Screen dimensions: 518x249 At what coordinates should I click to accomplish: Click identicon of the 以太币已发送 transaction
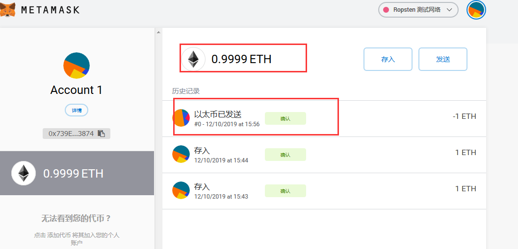(x=181, y=117)
